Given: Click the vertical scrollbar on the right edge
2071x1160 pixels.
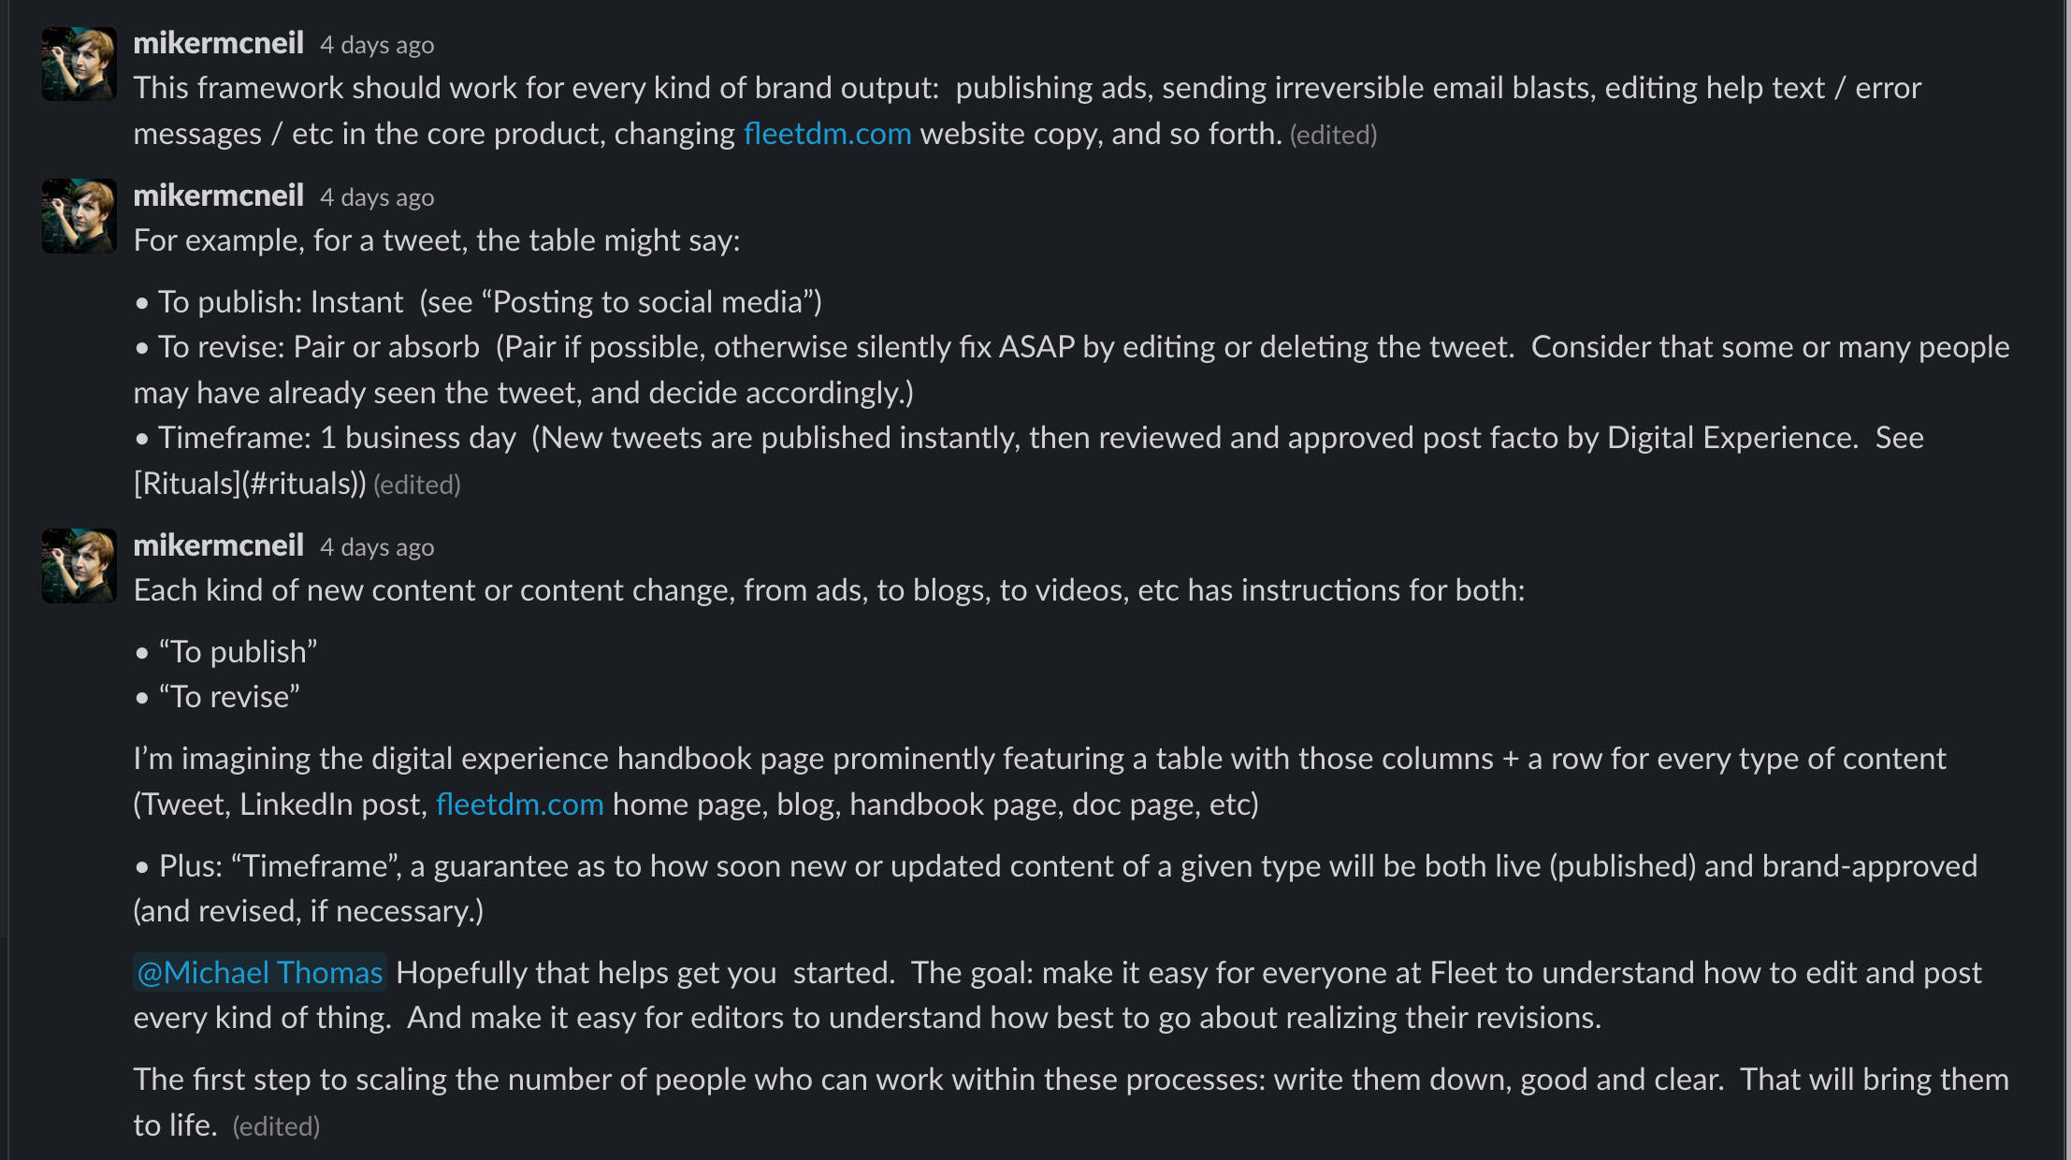Looking at the screenshot, I should point(2065,580).
